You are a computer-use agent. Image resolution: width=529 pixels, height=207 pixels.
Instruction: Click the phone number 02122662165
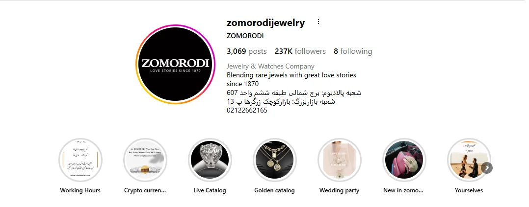pos(247,111)
